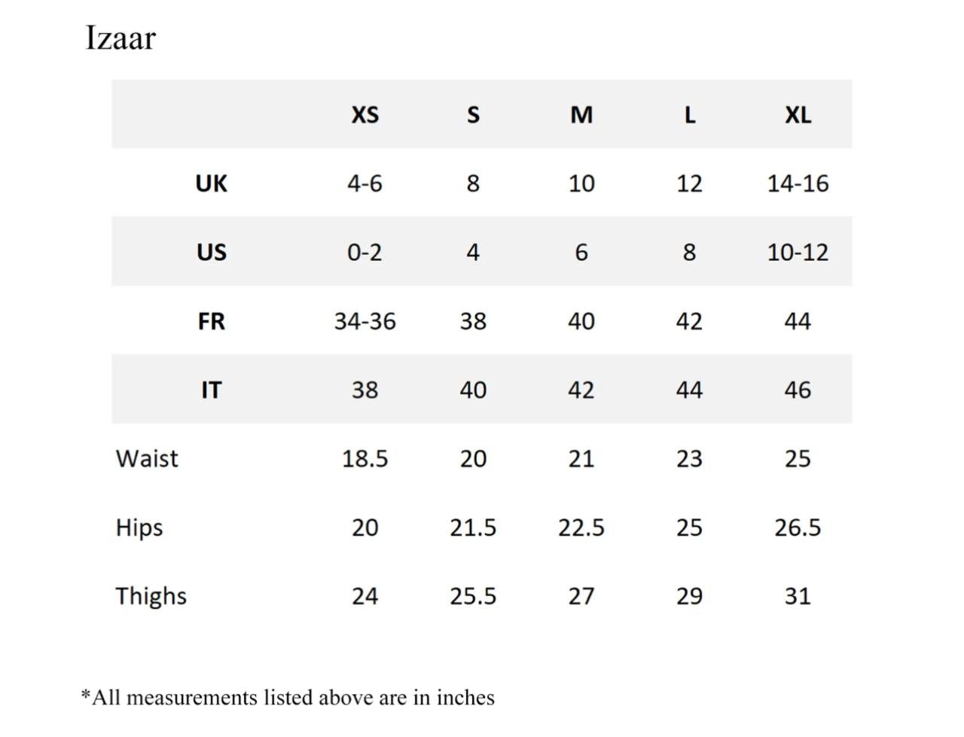The image size is (964, 737).
Task: Click the UK 14-16 cell
Action: point(798,183)
